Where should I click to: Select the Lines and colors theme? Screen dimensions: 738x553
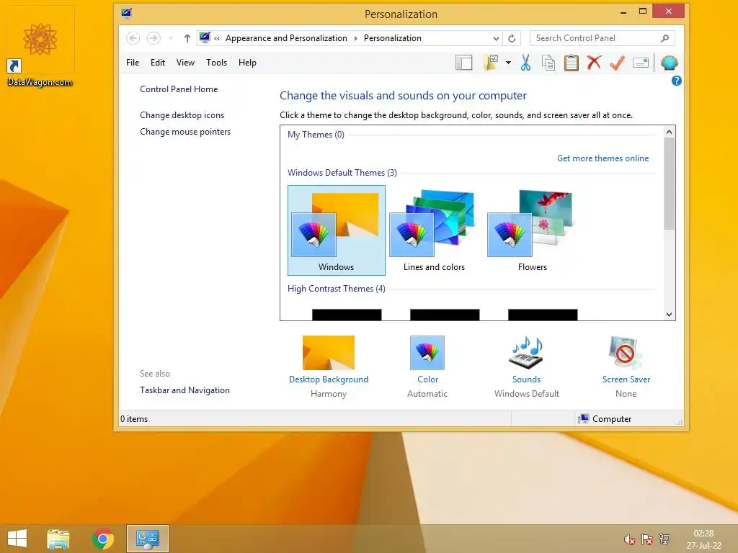434,230
